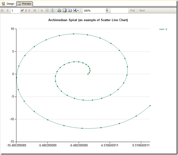Image resolution: width=178 pixels, height=155 pixels.
Task: Go to previous page arrow
Action: (x=7, y=11)
